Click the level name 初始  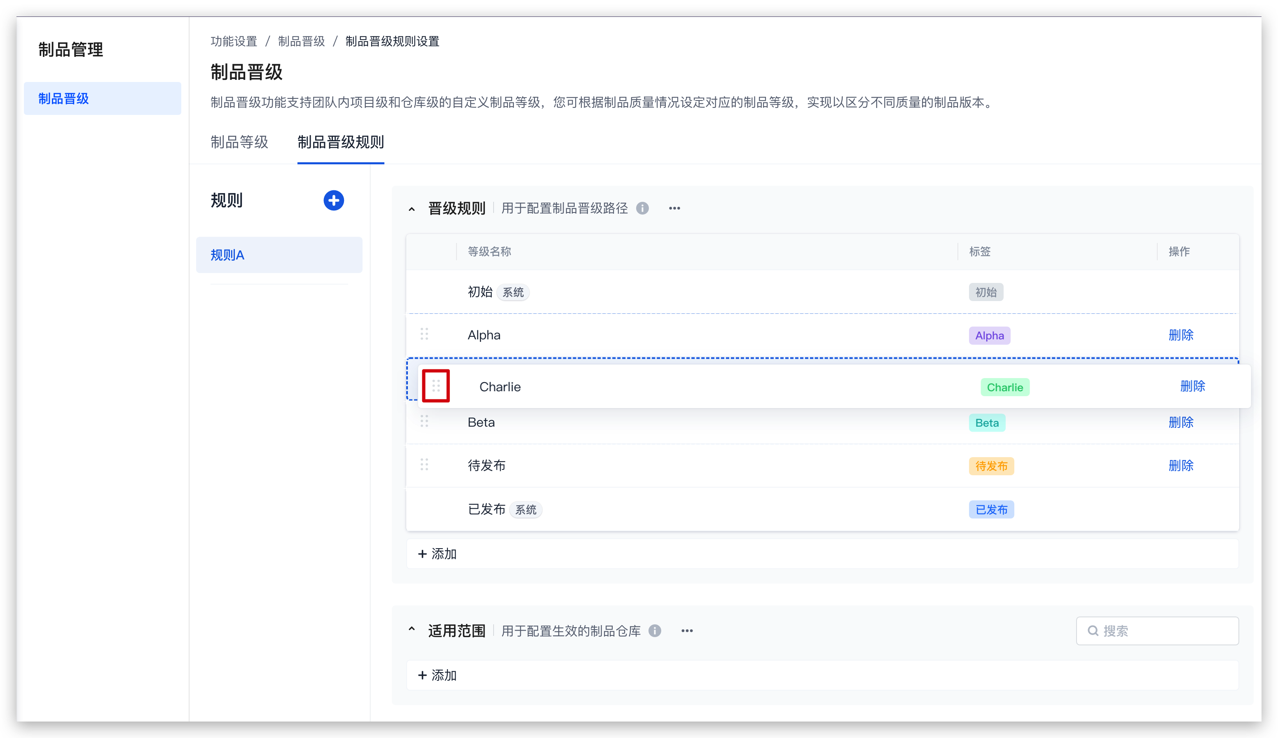point(480,292)
